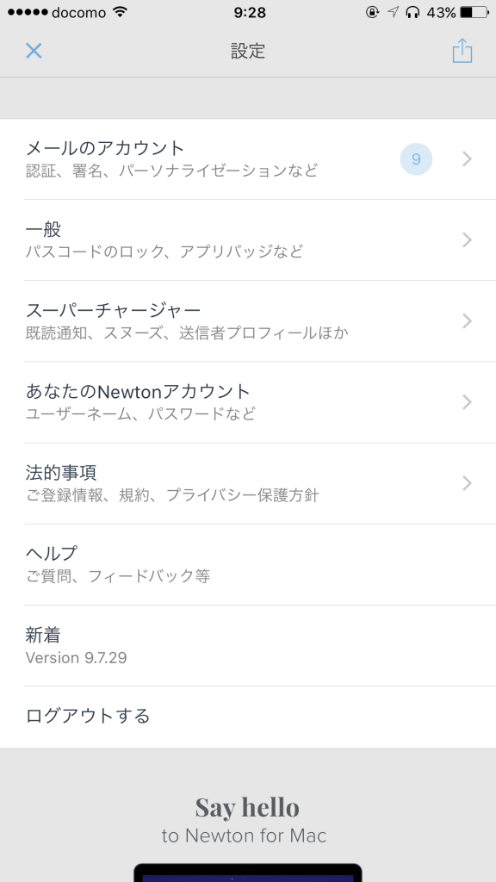Close settings with the X icon
The image size is (496, 882).
[x=34, y=51]
